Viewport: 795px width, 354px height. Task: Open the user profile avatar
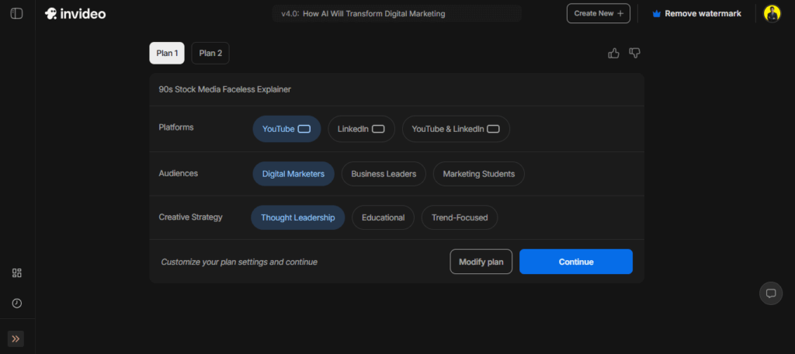tap(772, 13)
